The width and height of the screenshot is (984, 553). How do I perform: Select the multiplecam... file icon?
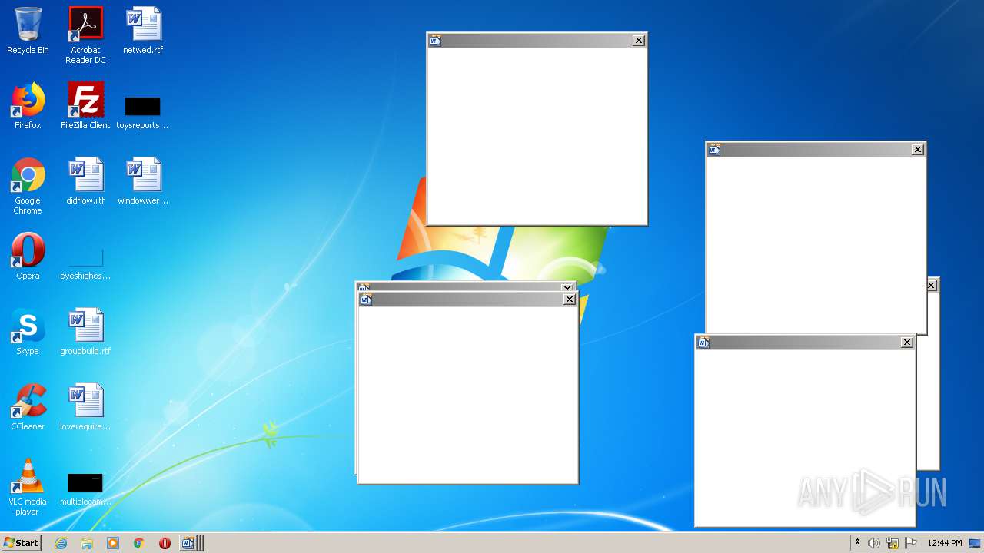[85, 490]
